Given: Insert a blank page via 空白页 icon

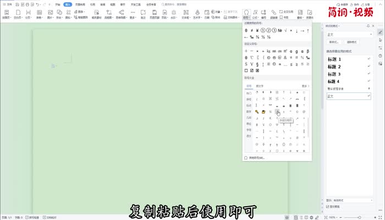Looking at the screenshot, I should [18, 12].
